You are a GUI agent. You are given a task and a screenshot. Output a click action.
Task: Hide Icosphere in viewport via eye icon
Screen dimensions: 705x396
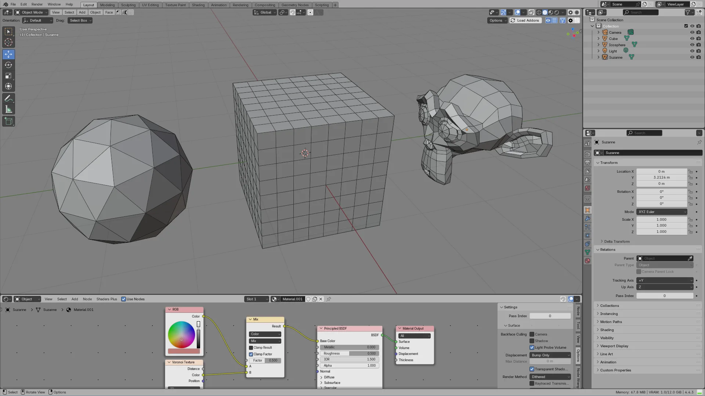coord(692,45)
